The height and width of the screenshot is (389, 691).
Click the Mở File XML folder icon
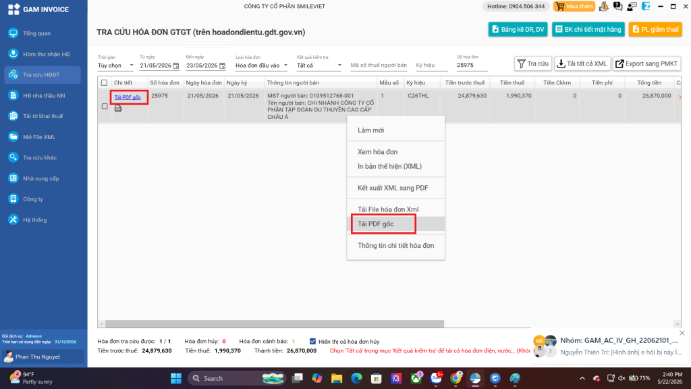click(13, 136)
